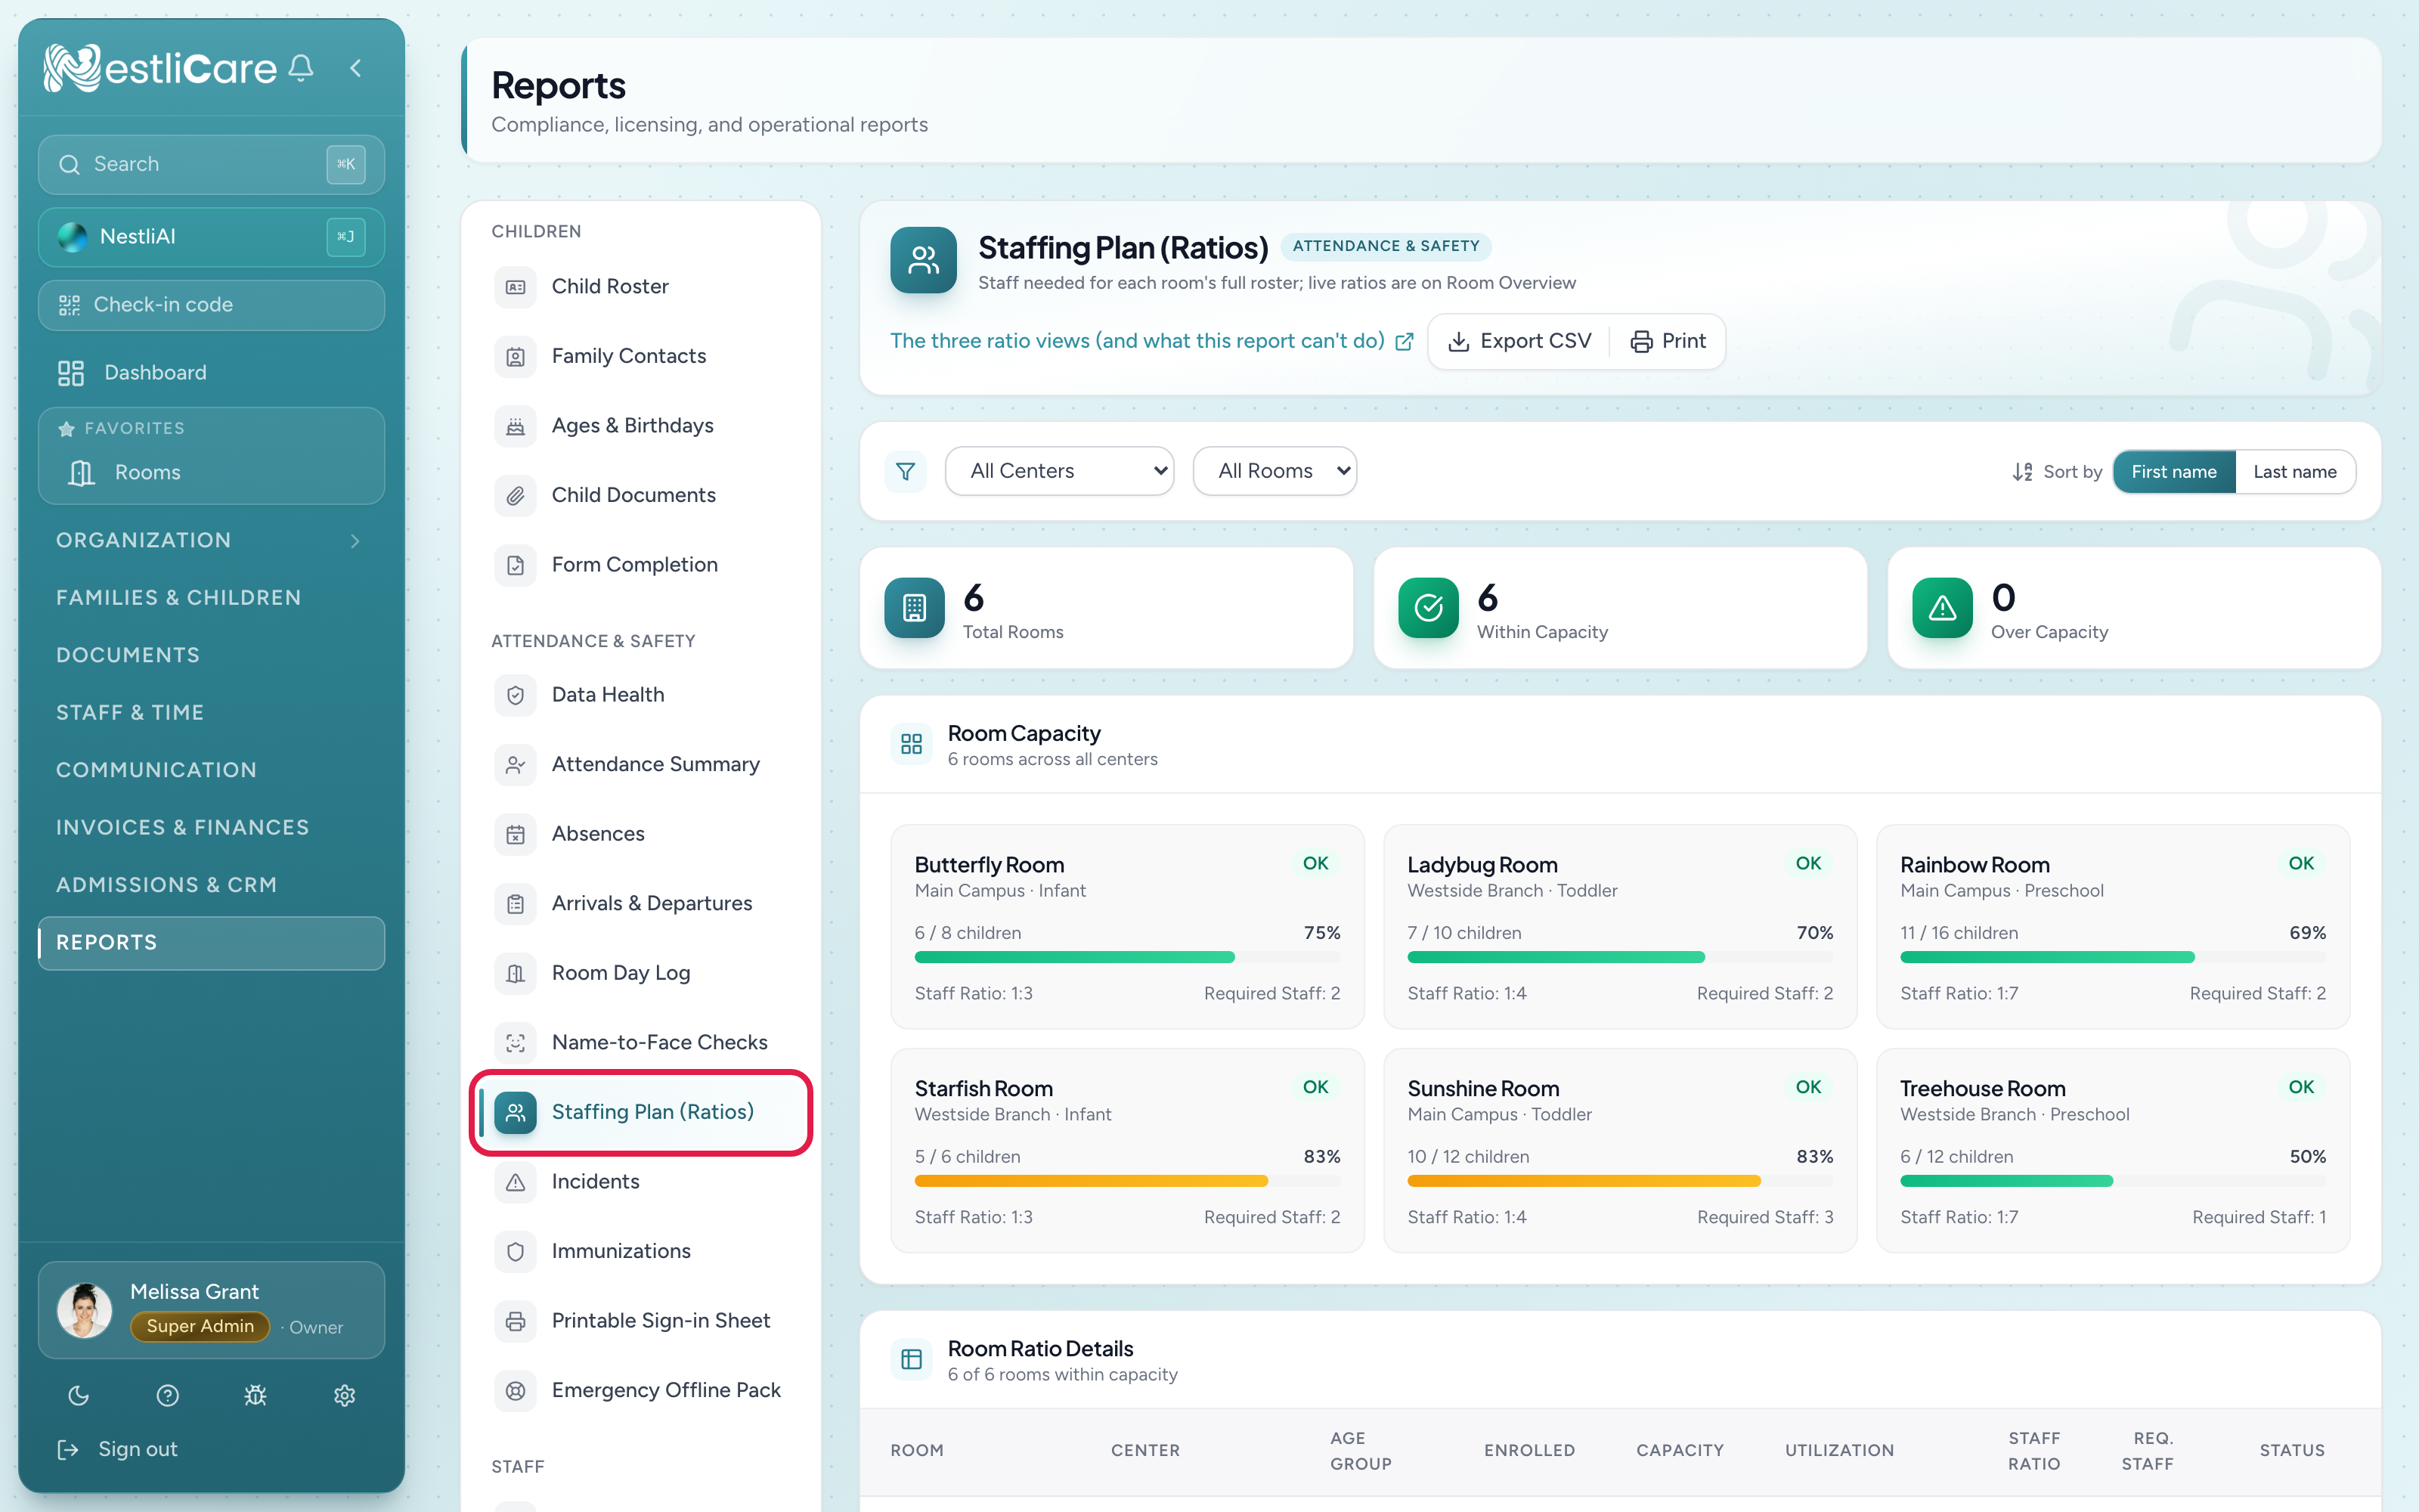Click the Emergency Offline Pack lifebuoy icon
This screenshot has width=2419, height=1512.
[516, 1390]
